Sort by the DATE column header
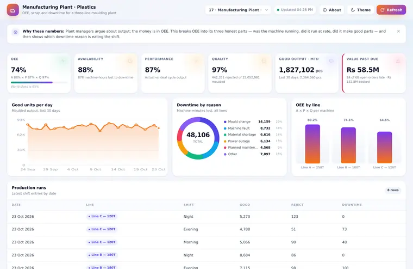Image resolution: width=413 pixels, height=269 pixels. coord(16,205)
